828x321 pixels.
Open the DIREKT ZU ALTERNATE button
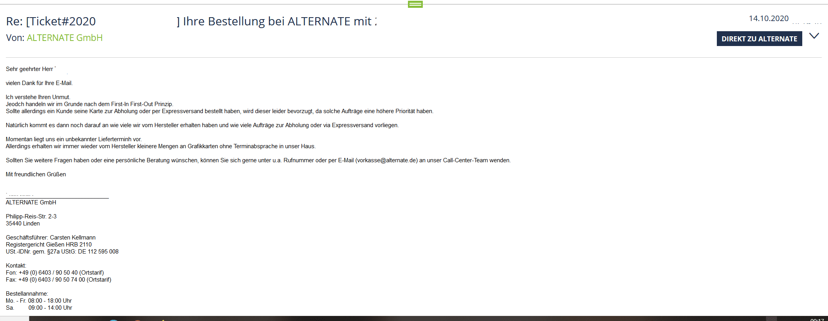coord(759,39)
